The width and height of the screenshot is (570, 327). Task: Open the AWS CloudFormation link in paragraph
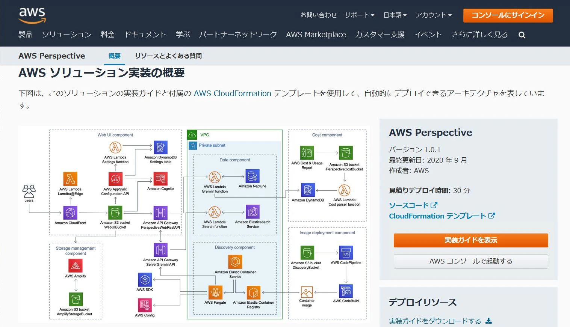click(x=233, y=93)
